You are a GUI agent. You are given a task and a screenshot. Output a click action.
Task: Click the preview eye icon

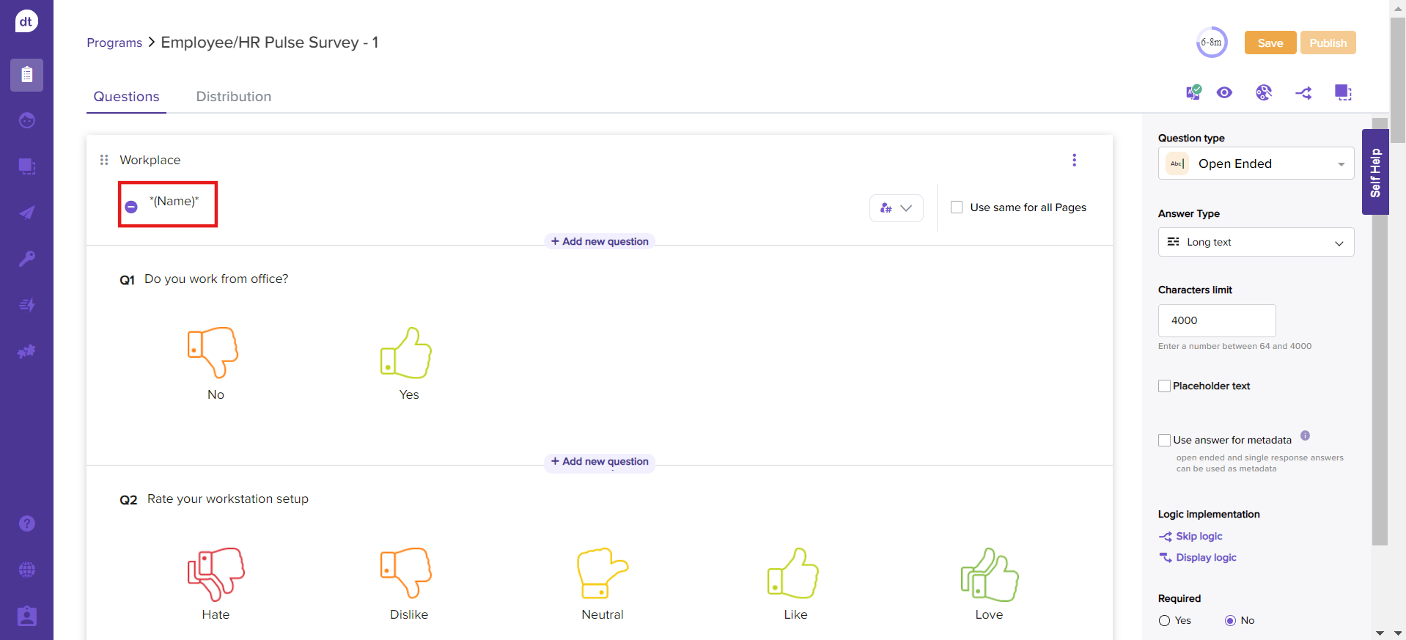[x=1224, y=92]
